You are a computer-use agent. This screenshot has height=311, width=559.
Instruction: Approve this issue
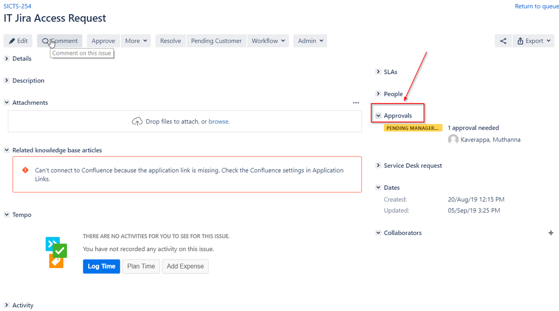pyautogui.click(x=104, y=41)
